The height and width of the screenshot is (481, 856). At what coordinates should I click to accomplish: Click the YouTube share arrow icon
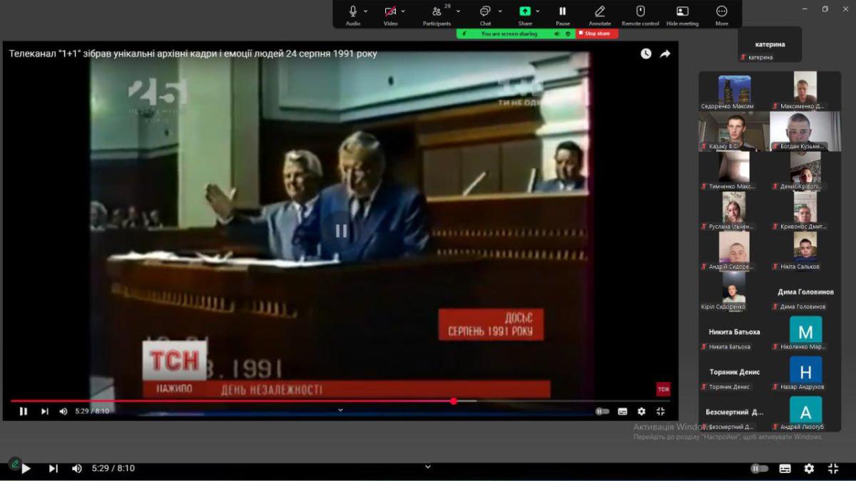tap(665, 53)
